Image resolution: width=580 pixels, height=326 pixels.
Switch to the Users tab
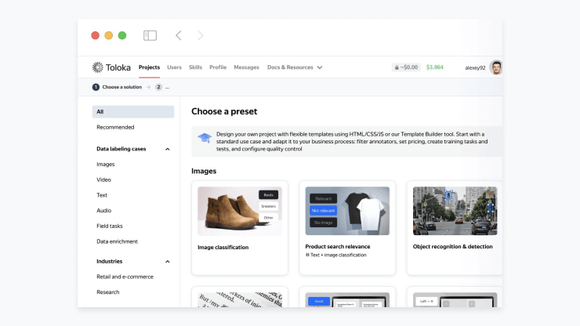pyautogui.click(x=174, y=67)
